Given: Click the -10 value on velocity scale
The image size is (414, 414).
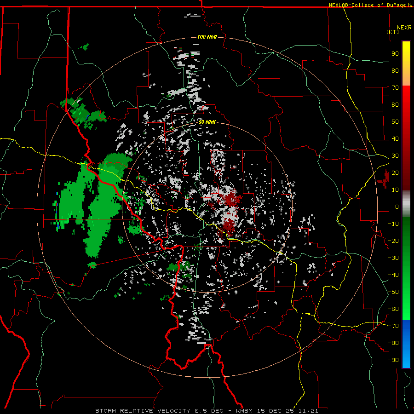Looking at the screenshot, I should pos(393,224).
